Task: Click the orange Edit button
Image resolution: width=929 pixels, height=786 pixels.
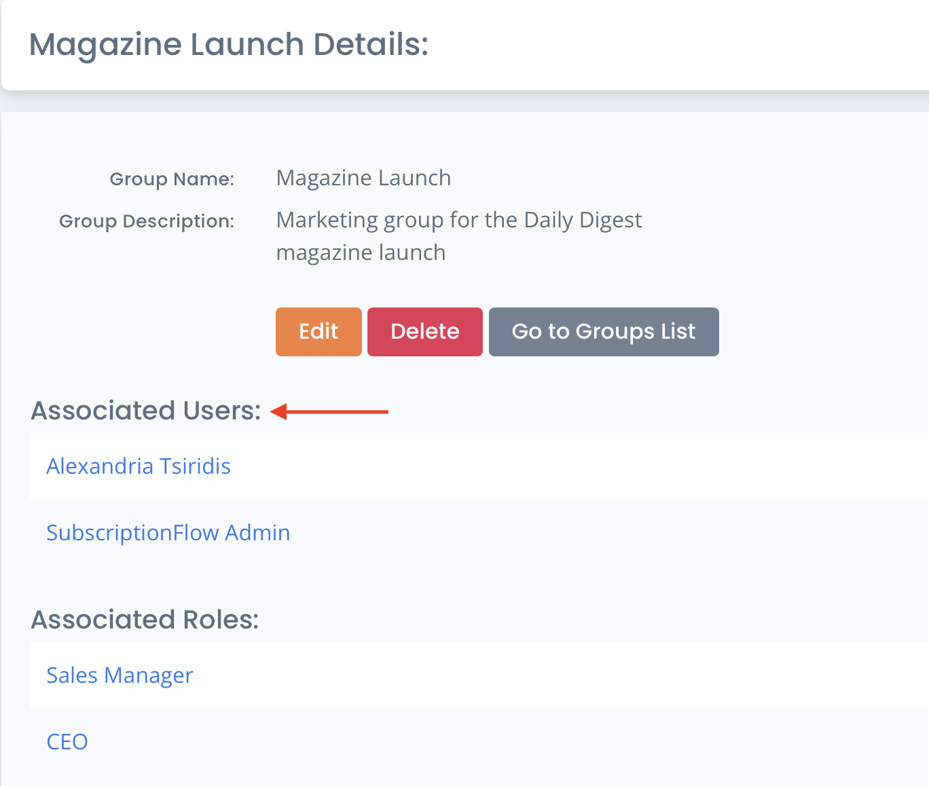Action: tap(318, 332)
